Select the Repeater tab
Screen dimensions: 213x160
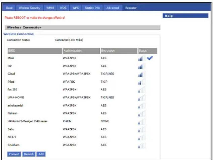pos(131,8)
